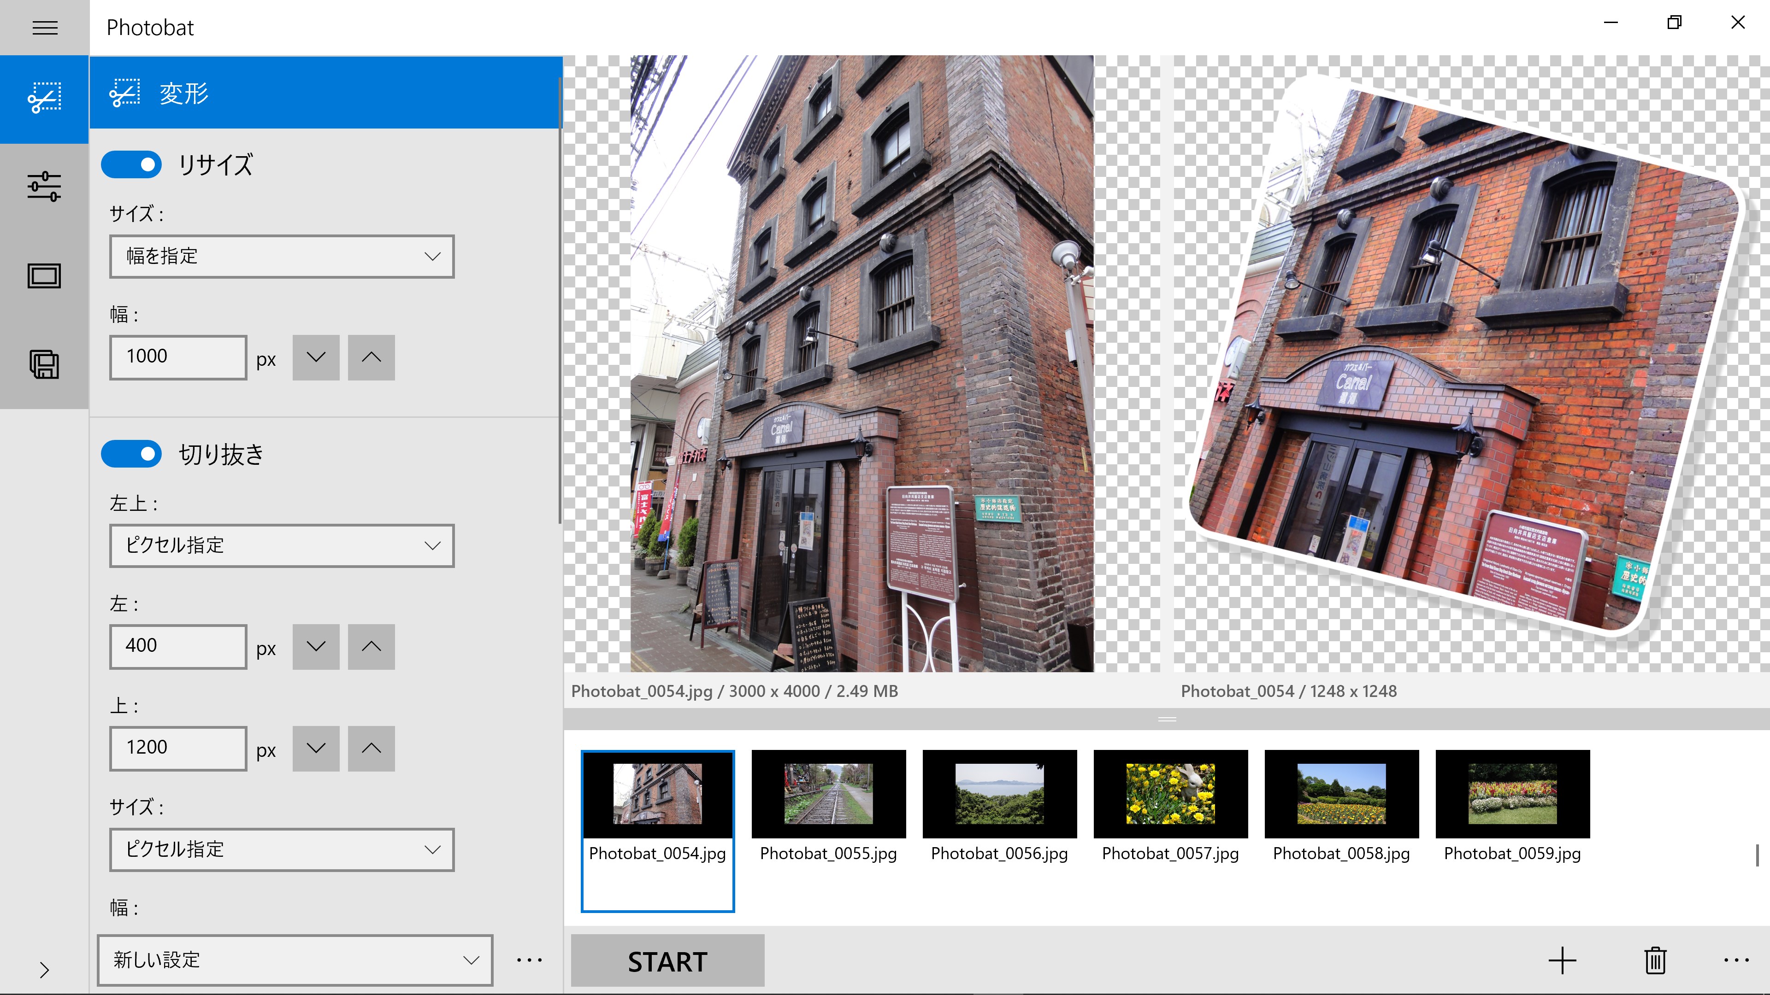Image resolution: width=1770 pixels, height=995 pixels.
Task: Open the hamburger navigation menu
Action: click(x=45, y=28)
